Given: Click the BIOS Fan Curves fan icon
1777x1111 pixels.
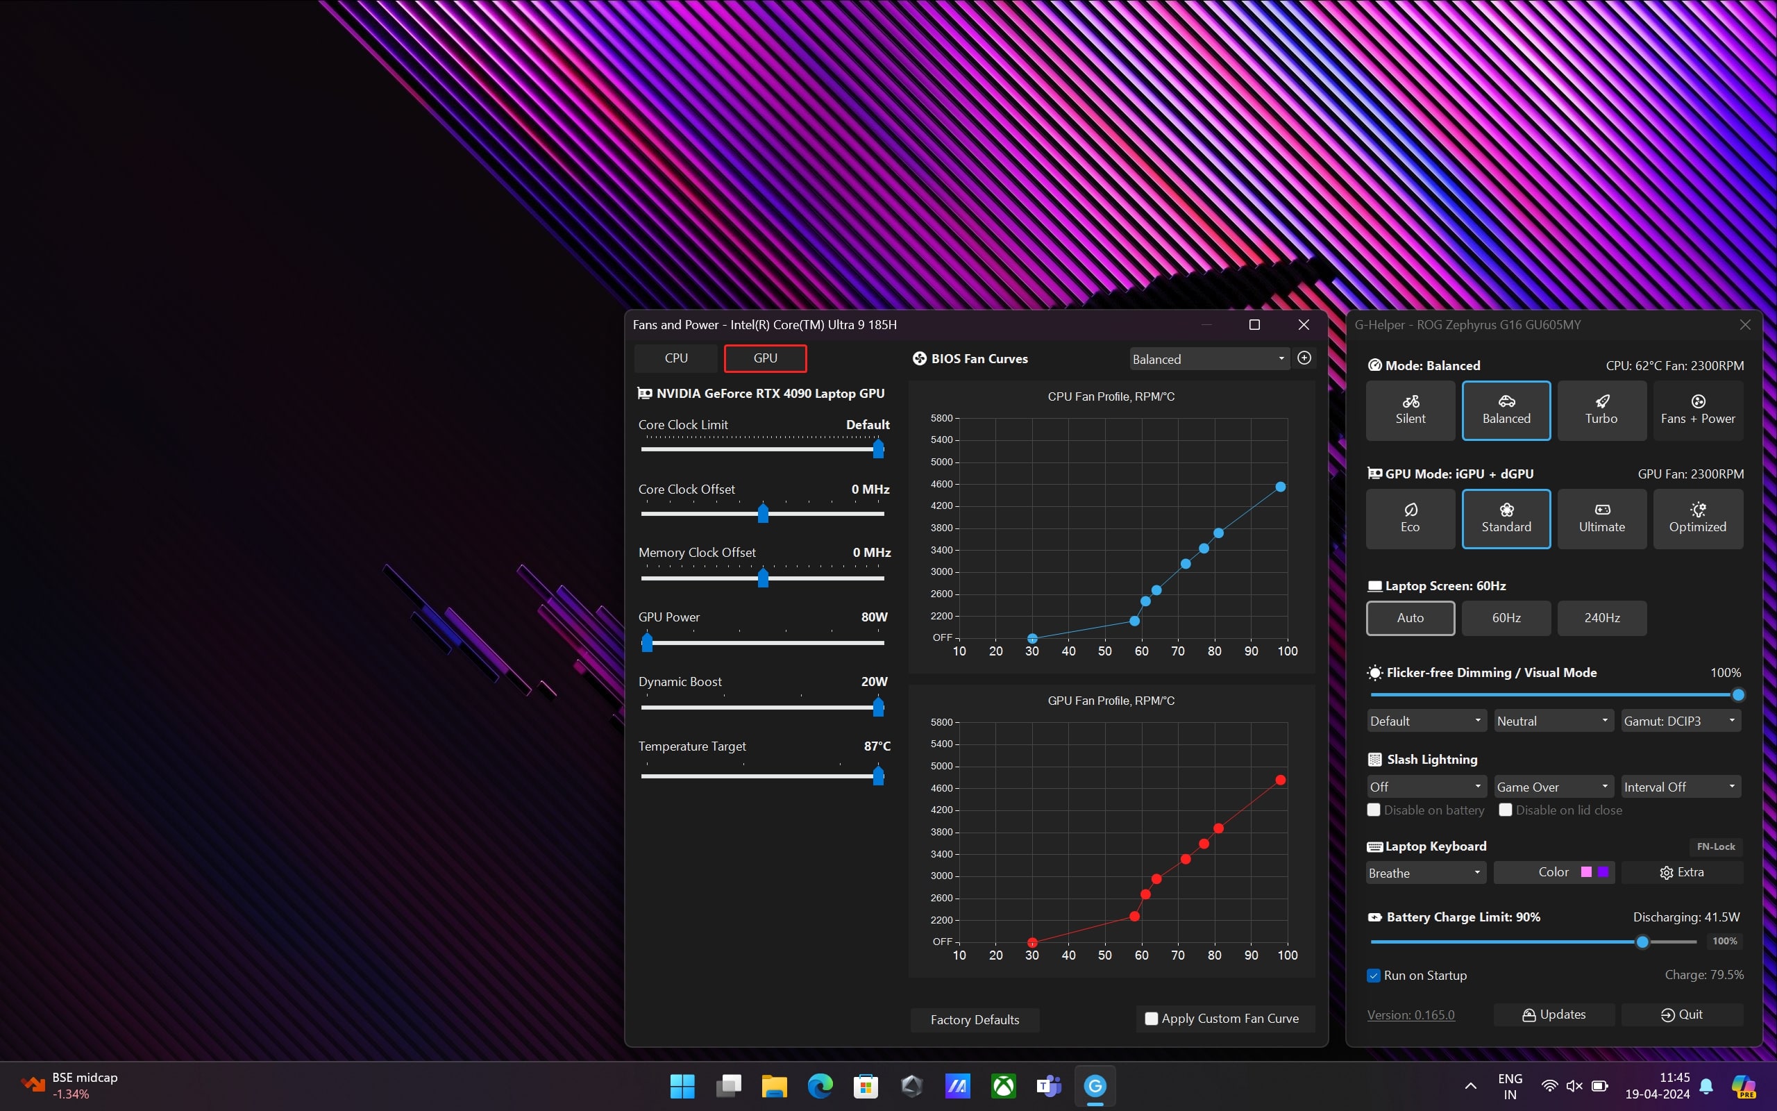Looking at the screenshot, I should 919,358.
